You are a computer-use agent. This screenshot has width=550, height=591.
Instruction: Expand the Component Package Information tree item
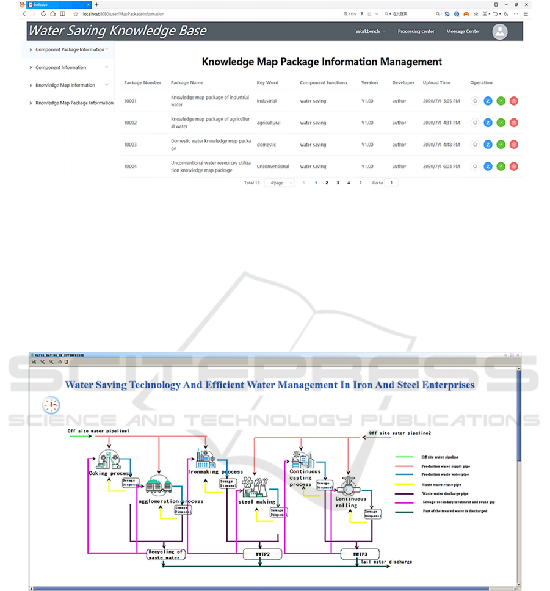[31, 49]
